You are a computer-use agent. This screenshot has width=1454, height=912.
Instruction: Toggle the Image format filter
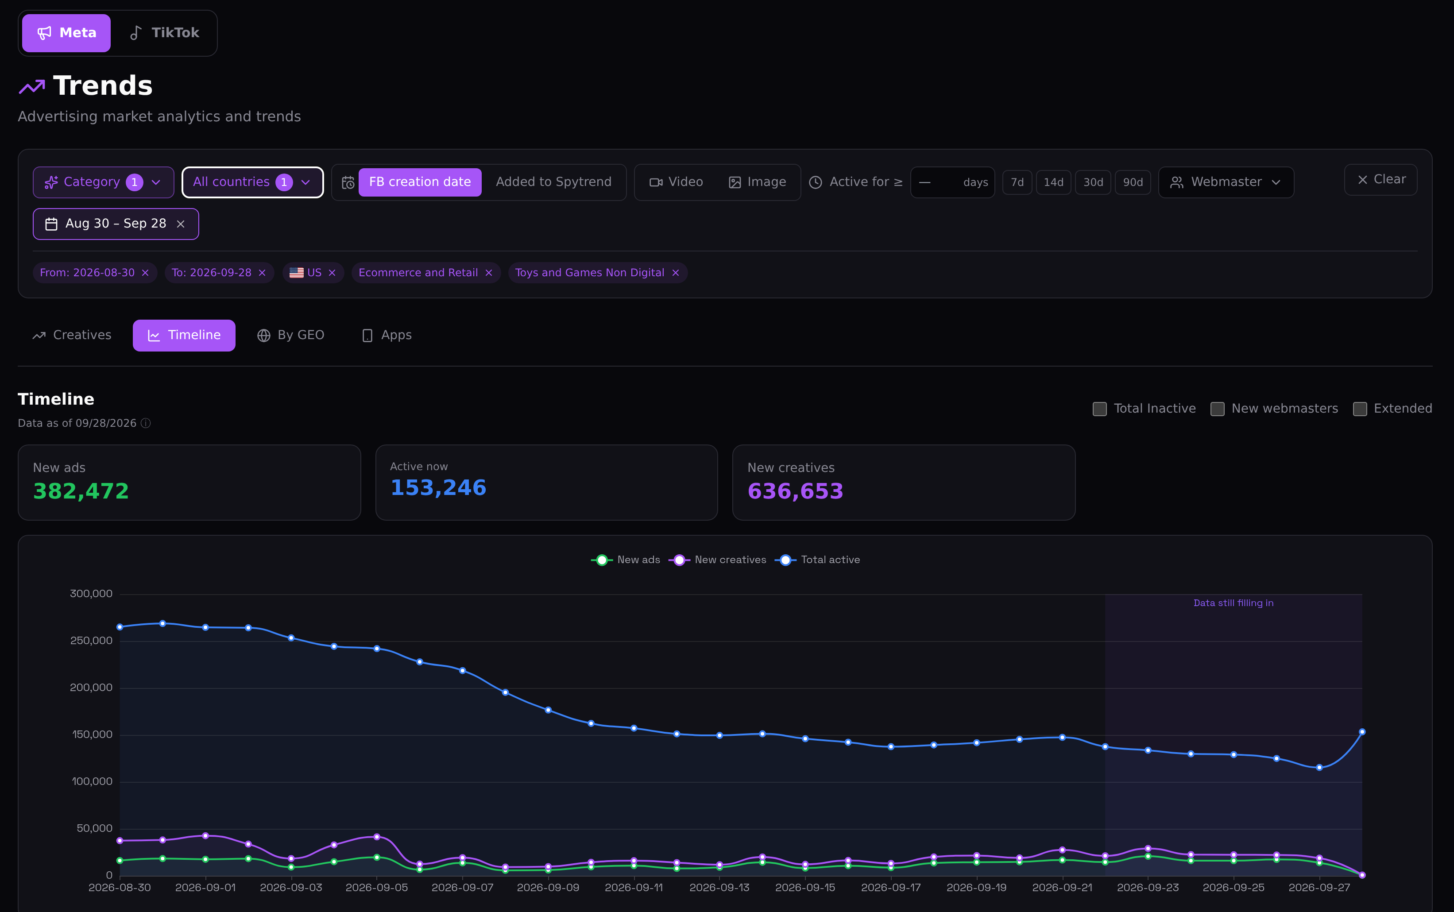click(758, 182)
